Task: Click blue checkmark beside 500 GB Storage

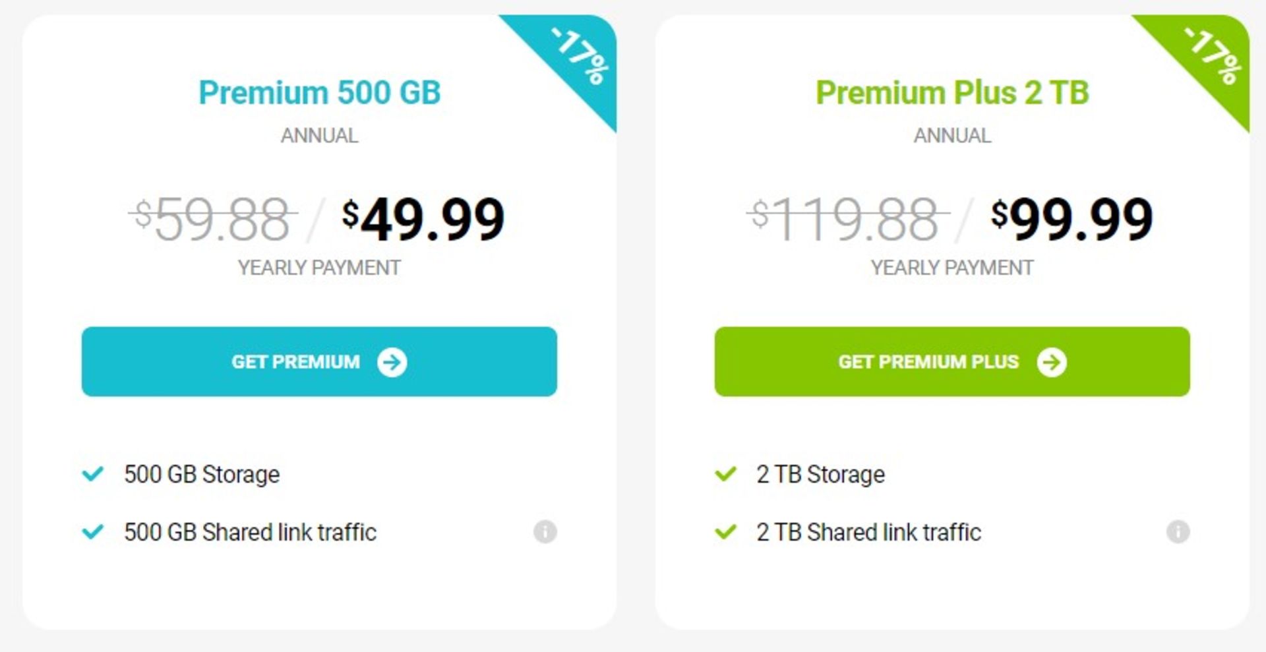Action: [93, 473]
